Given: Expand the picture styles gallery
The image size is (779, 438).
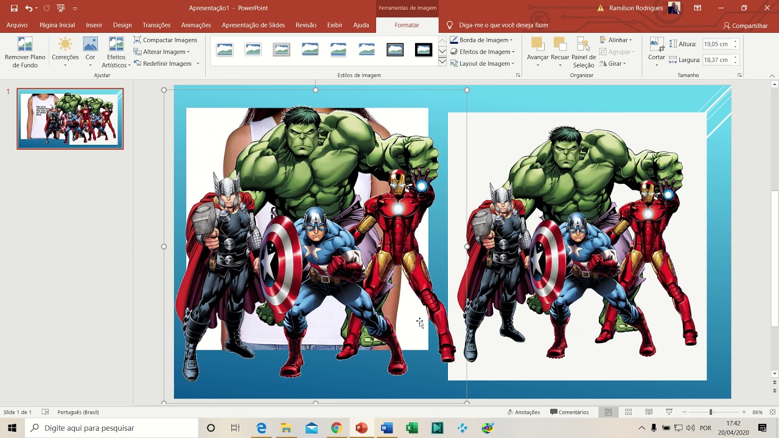Looking at the screenshot, I should (x=442, y=63).
